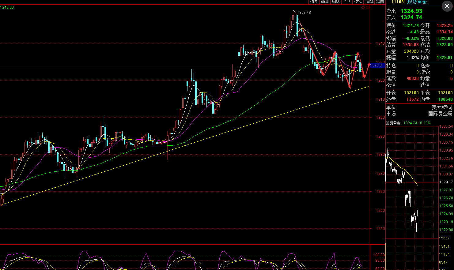Open F10 info from the top toolbar
Viewport: 454px width, 270px height.
pyautogui.click(x=347, y=2)
